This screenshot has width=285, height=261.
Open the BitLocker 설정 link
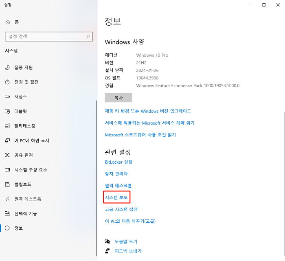(x=118, y=162)
